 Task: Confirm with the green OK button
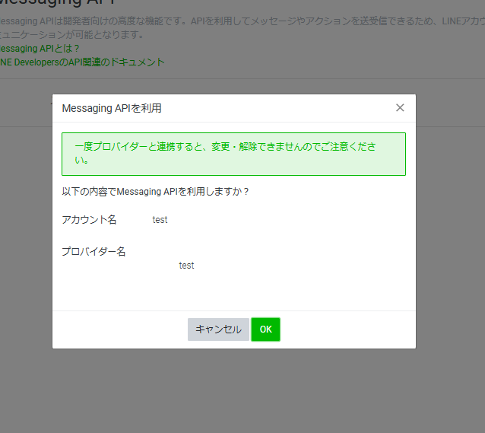(x=265, y=330)
